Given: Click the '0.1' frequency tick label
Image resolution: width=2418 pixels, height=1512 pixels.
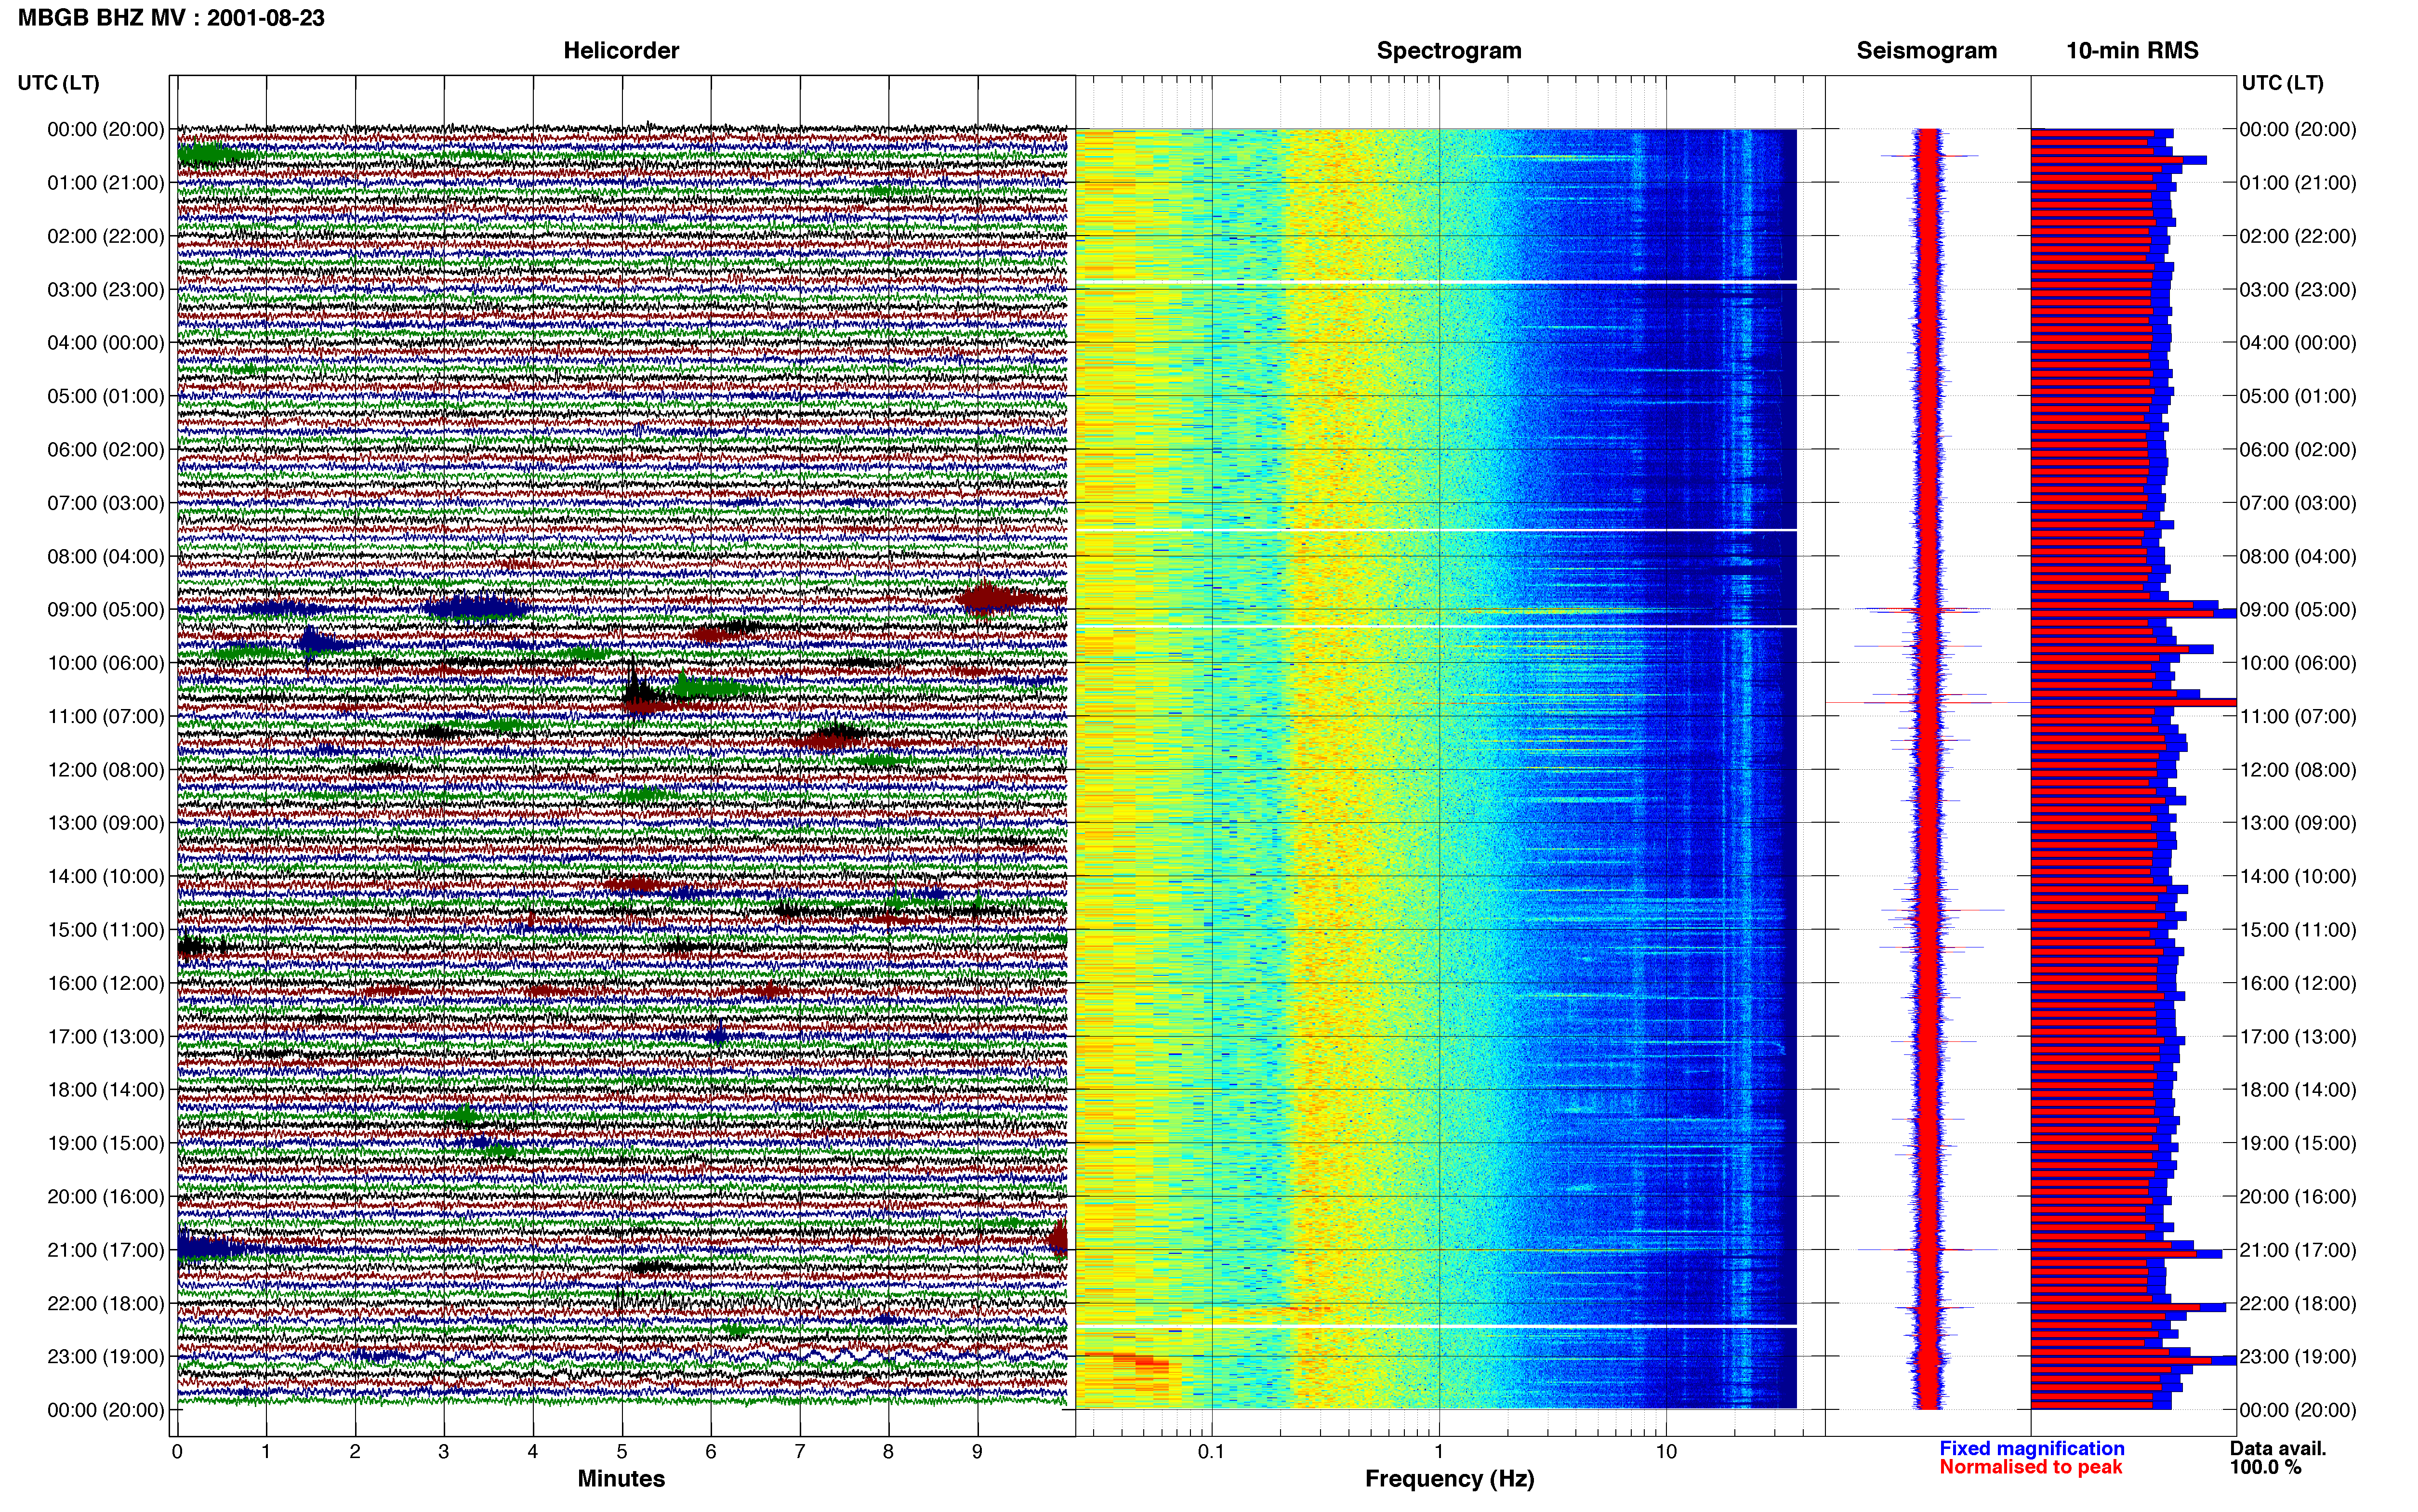Looking at the screenshot, I should coord(1211,1452).
